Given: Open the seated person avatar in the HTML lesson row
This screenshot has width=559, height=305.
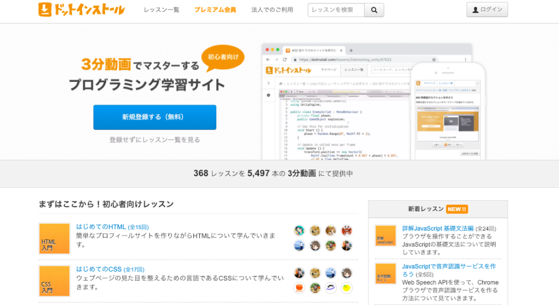Looking at the screenshot, I should pos(347,246).
